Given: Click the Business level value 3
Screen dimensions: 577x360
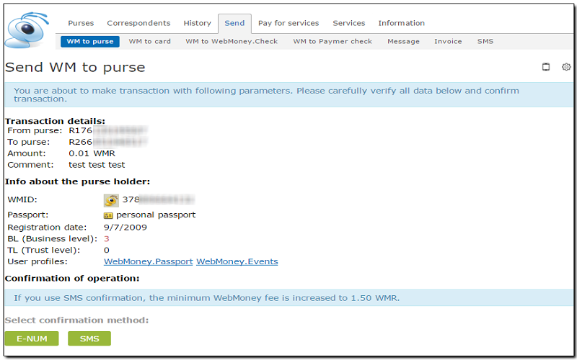Looking at the screenshot, I should coord(107,239).
